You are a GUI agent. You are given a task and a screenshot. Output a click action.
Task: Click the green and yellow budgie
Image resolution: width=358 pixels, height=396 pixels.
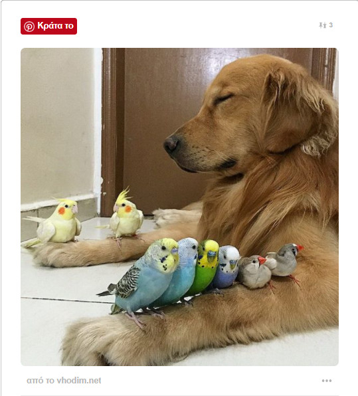click(x=205, y=268)
